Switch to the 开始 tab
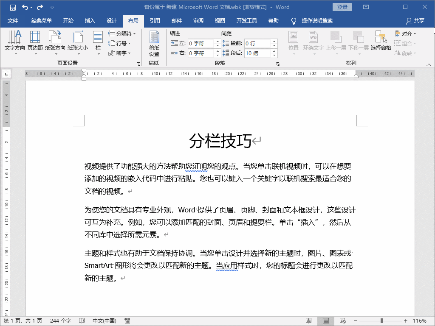Image resolution: width=435 pixels, height=326 pixels. (x=68, y=21)
